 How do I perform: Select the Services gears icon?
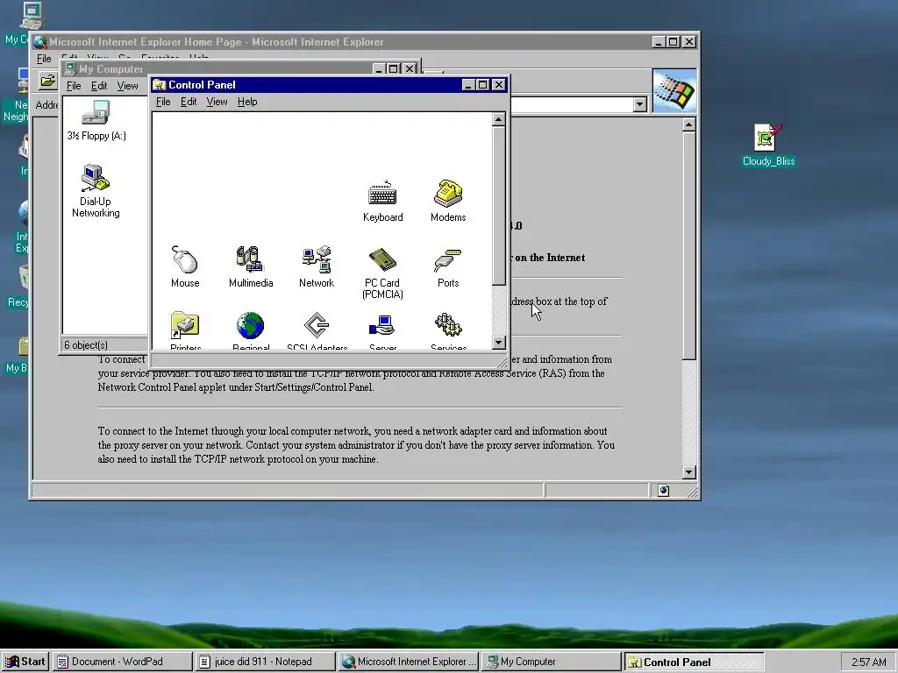[x=448, y=330]
